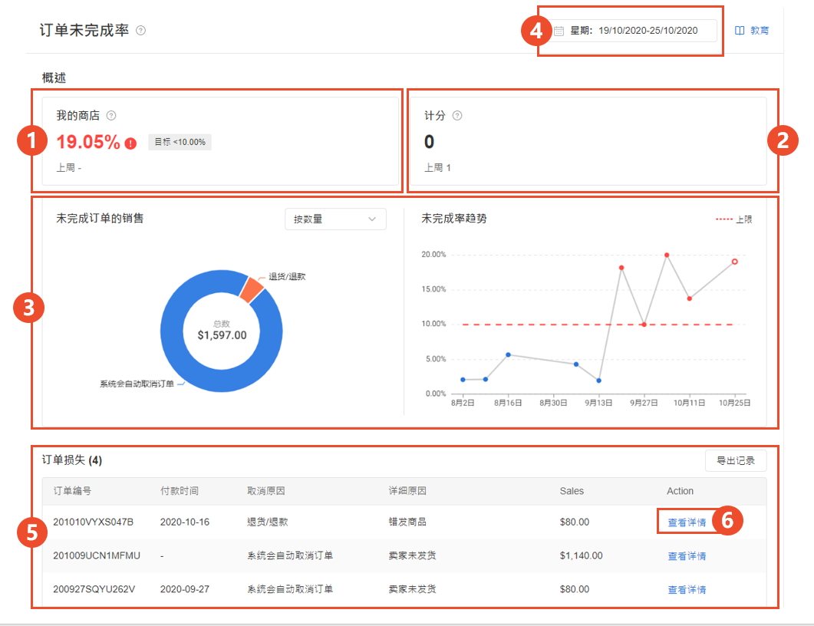Click Sales column header

click(x=572, y=491)
